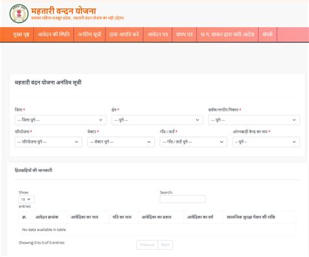Expand the क्षेत्र dropdown
Image resolution: width=309 pixels, height=257 pixels.
157,120
